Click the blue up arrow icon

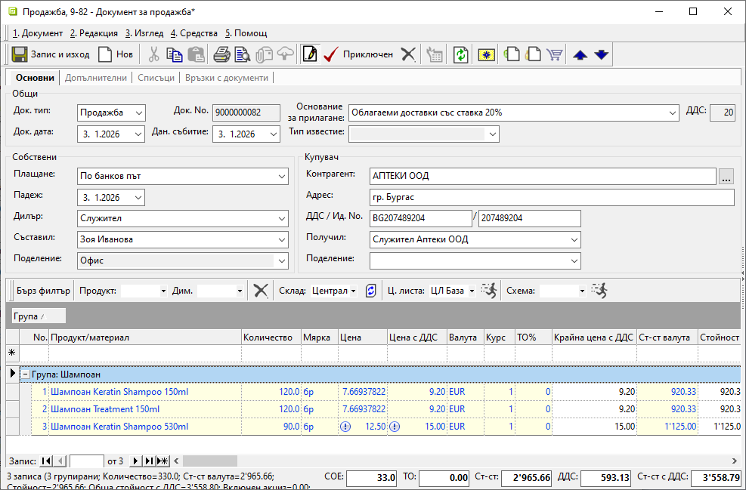point(580,54)
